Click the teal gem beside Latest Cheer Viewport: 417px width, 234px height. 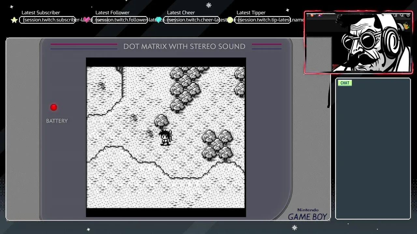click(159, 20)
